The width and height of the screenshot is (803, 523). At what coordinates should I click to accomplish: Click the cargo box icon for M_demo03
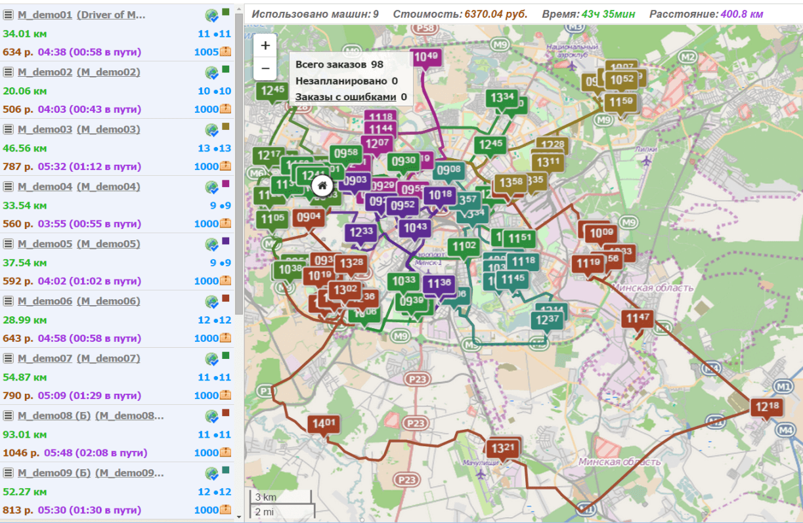pyautogui.click(x=225, y=167)
